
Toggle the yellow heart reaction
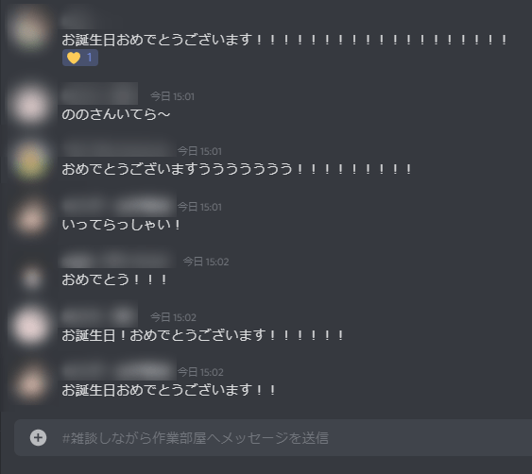80,58
